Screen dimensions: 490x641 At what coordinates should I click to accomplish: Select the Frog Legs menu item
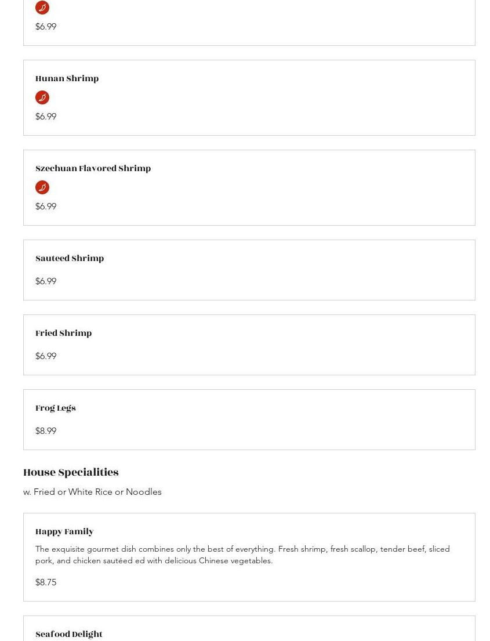(55, 408)
